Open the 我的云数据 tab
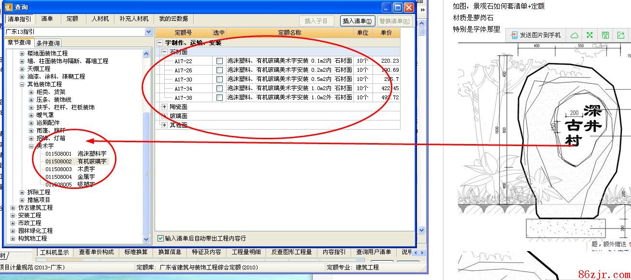Image resolution: width=631 pixels, height=280 pixels. tap(173, 19)
